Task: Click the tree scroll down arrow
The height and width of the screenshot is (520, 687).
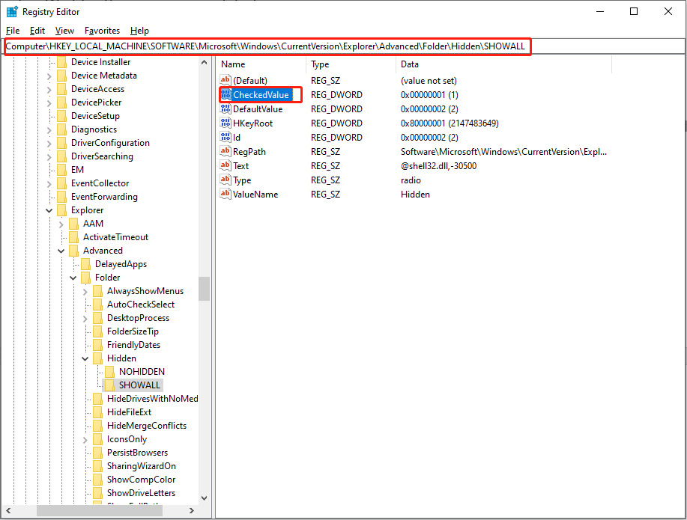Action: (205, 498)
